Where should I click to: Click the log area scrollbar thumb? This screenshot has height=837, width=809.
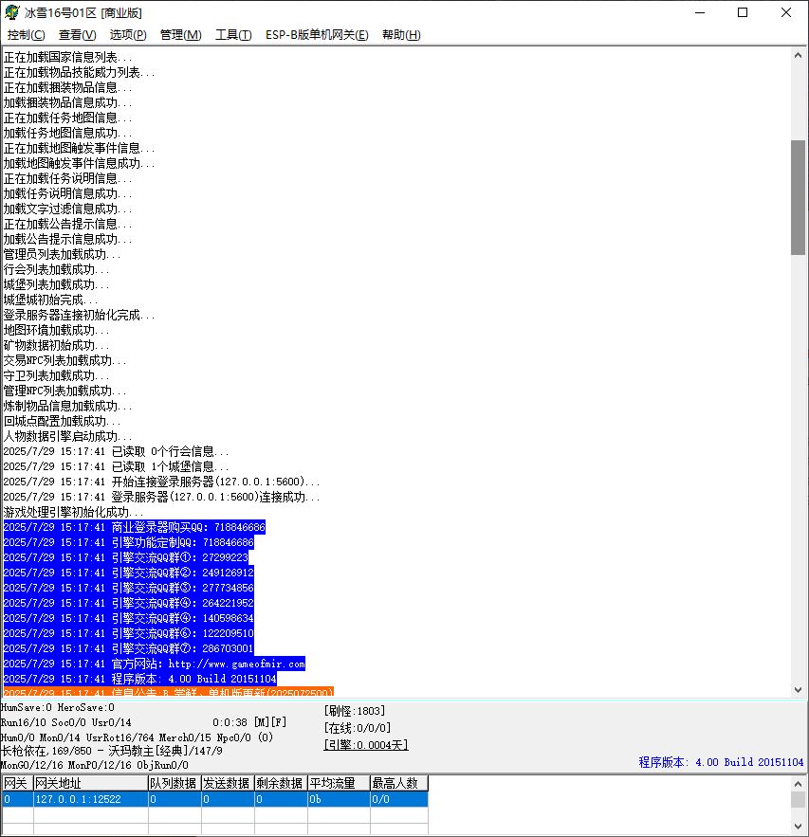click(x=798, y=197)
